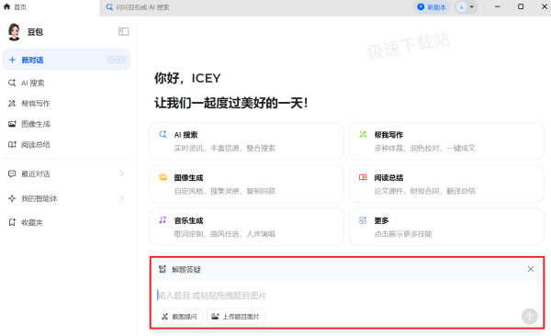The image size is (551, 336).
Task: Click the blue search icon on AI 搜索 card
Action: pyautogui.click(x=163, y=134)
